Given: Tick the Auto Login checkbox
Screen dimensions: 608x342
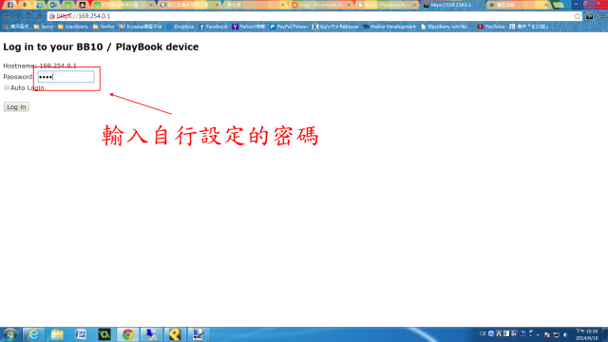Looking at the screenshot, I should [7, 87].
